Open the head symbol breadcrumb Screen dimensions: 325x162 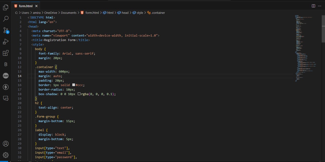(123, 13)
